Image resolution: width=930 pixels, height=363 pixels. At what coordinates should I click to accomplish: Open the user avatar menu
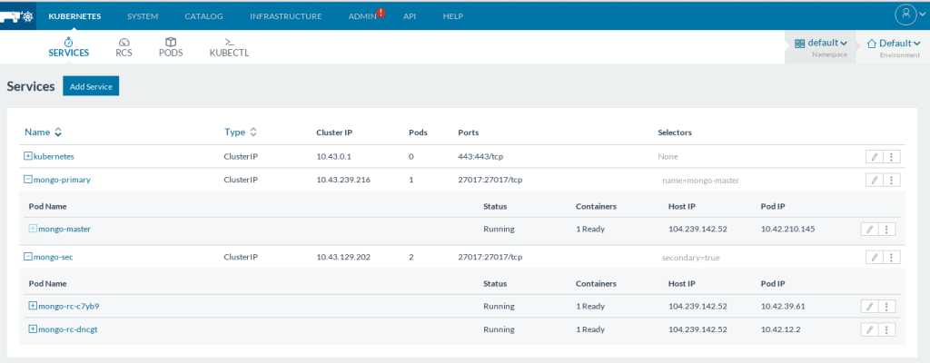point(905,15)
